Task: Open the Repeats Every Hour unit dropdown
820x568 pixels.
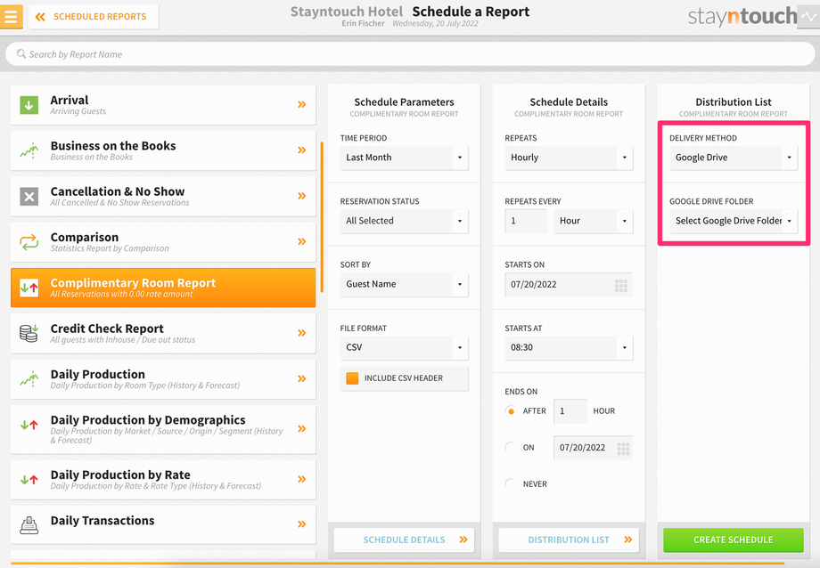Action: click(x=594, y=221)
